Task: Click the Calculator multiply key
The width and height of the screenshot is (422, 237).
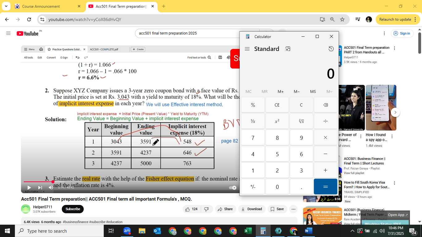Action: point(326,138)
